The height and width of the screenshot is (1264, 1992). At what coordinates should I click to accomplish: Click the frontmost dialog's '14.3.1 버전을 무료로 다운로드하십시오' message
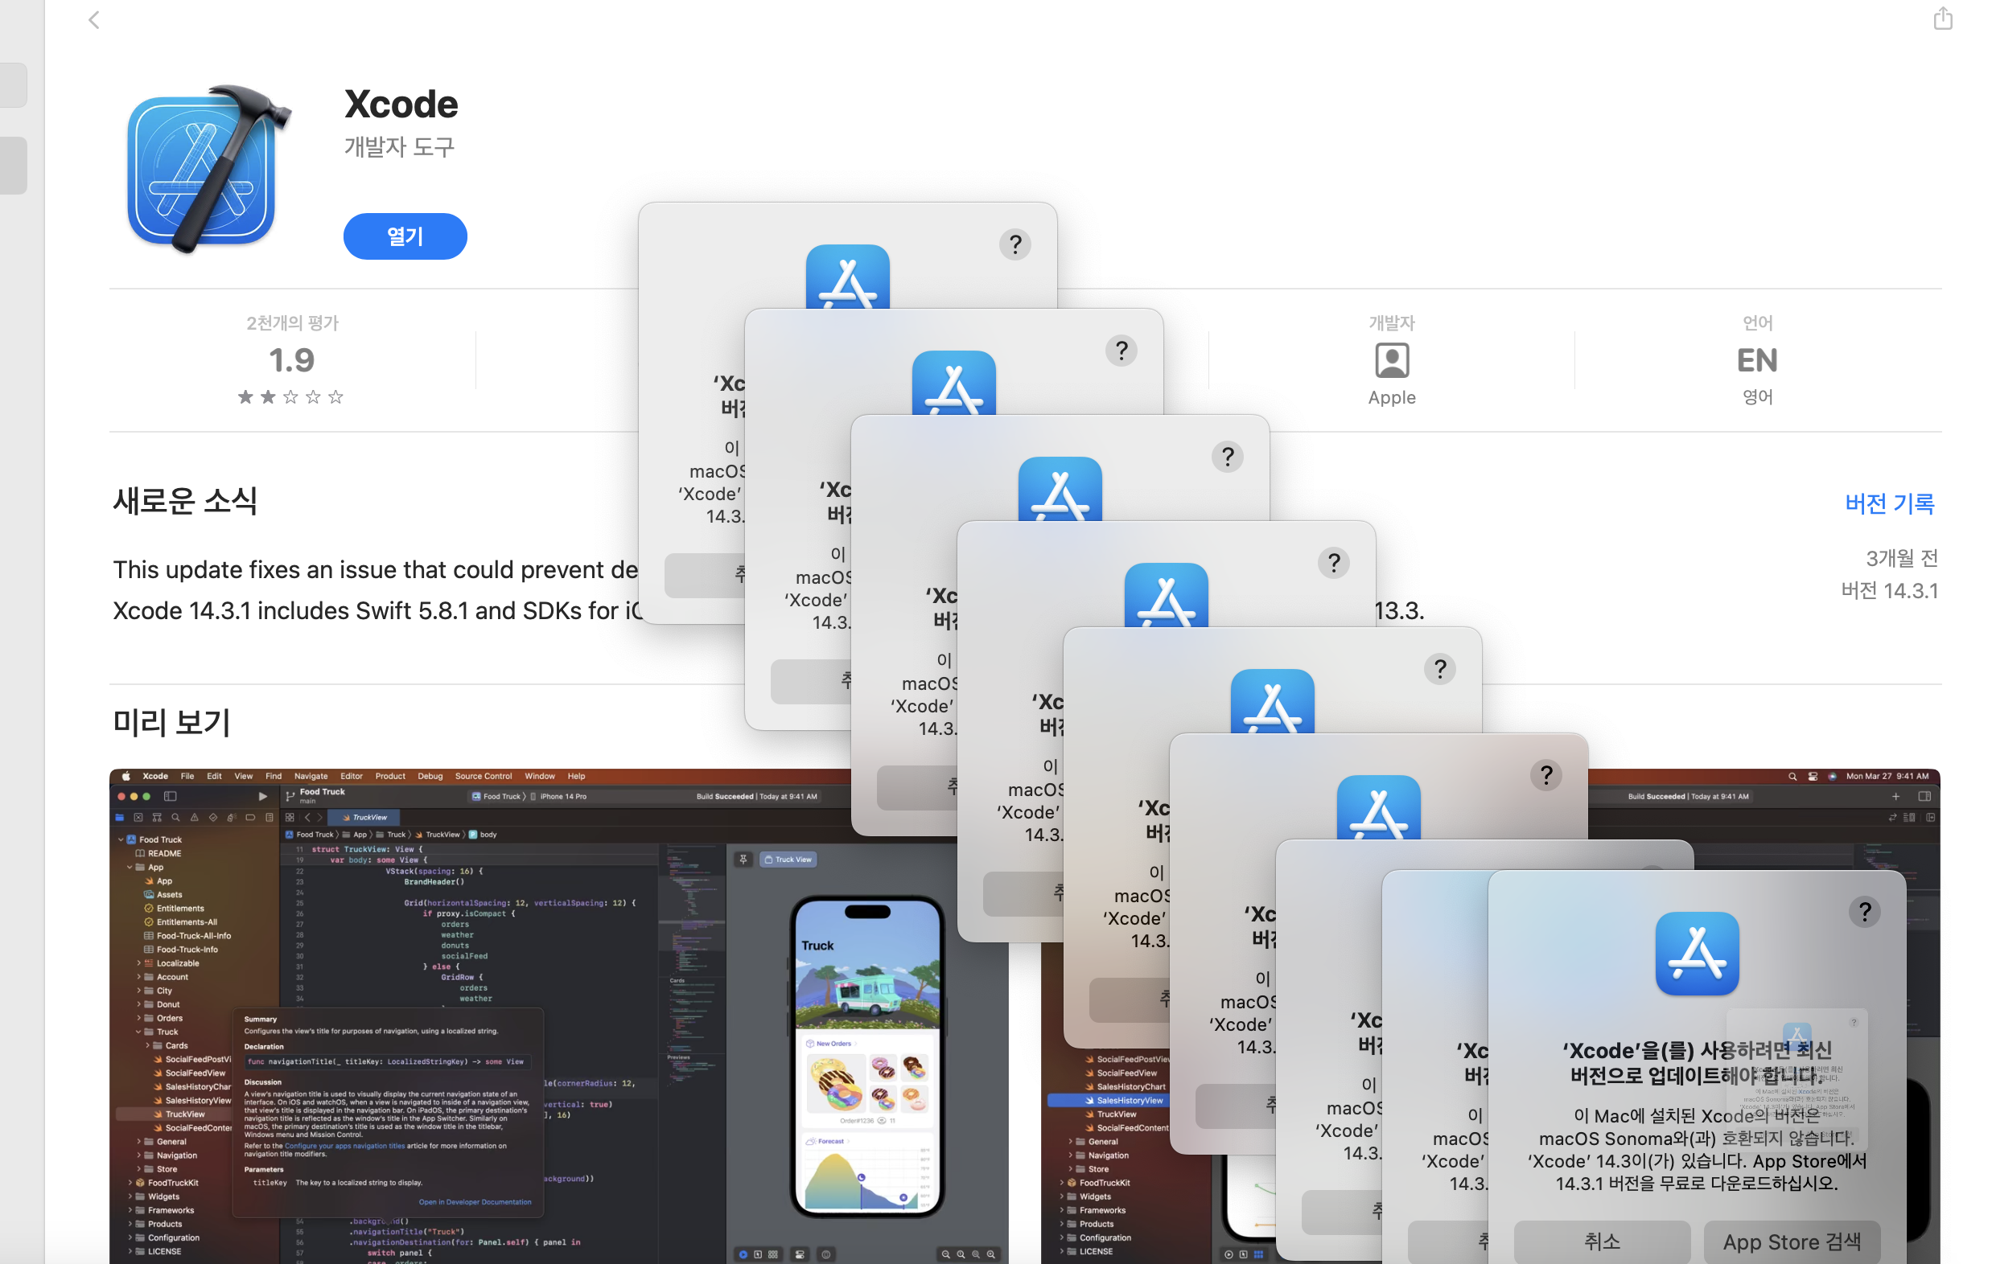coord(1696,1183)
